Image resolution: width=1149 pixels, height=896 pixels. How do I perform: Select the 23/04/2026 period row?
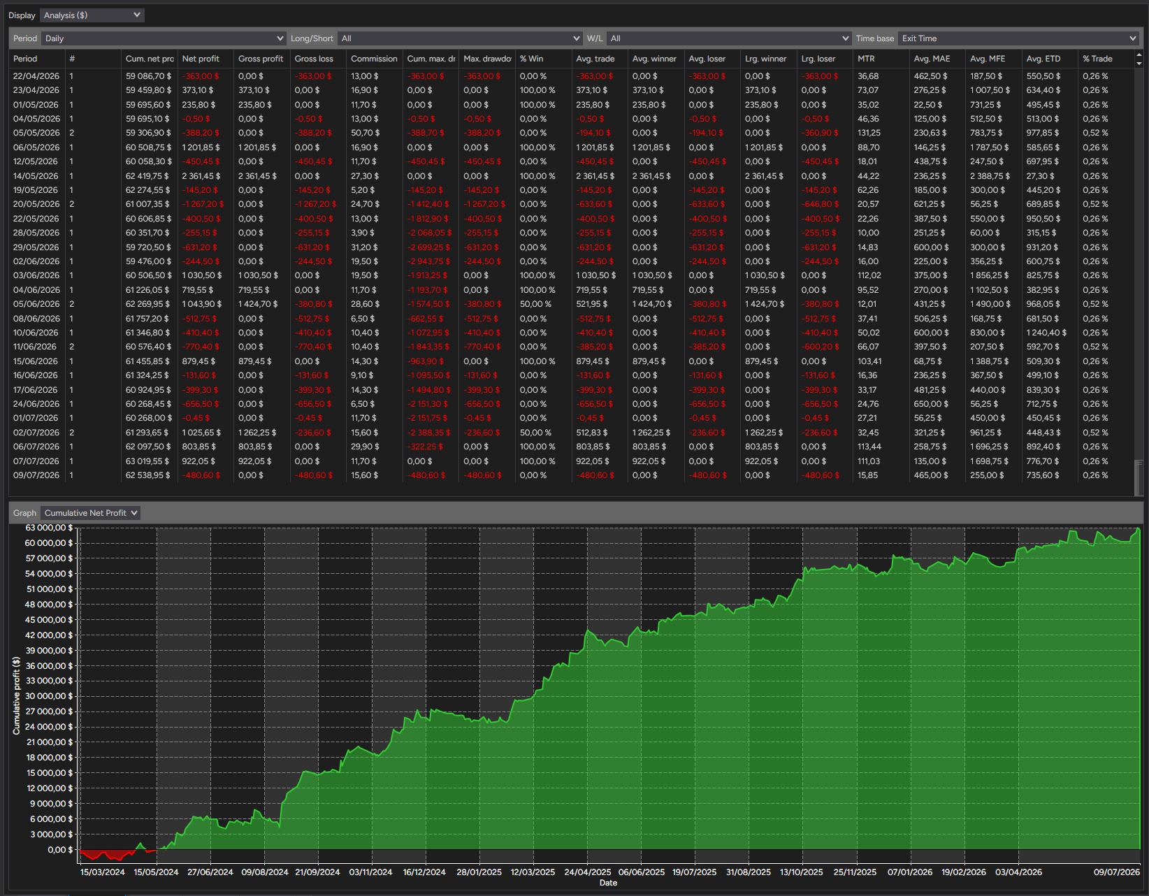tap(572, 90)
